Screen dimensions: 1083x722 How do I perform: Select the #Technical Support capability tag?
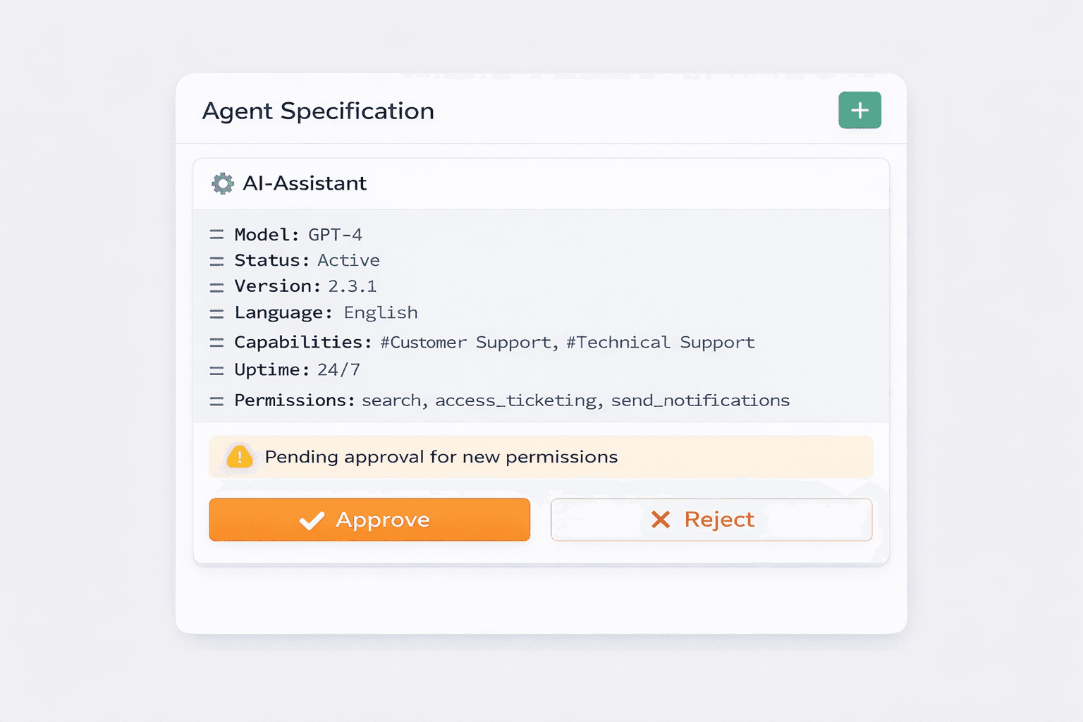coord(660,343)
